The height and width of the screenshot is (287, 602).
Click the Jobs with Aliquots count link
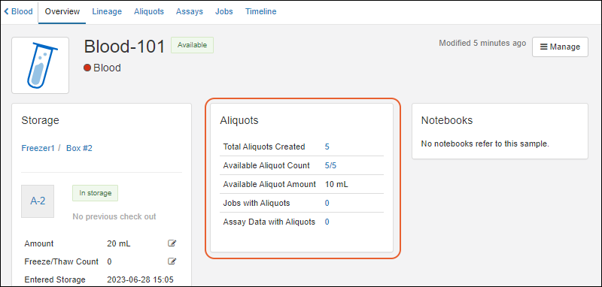pos(327,203)
